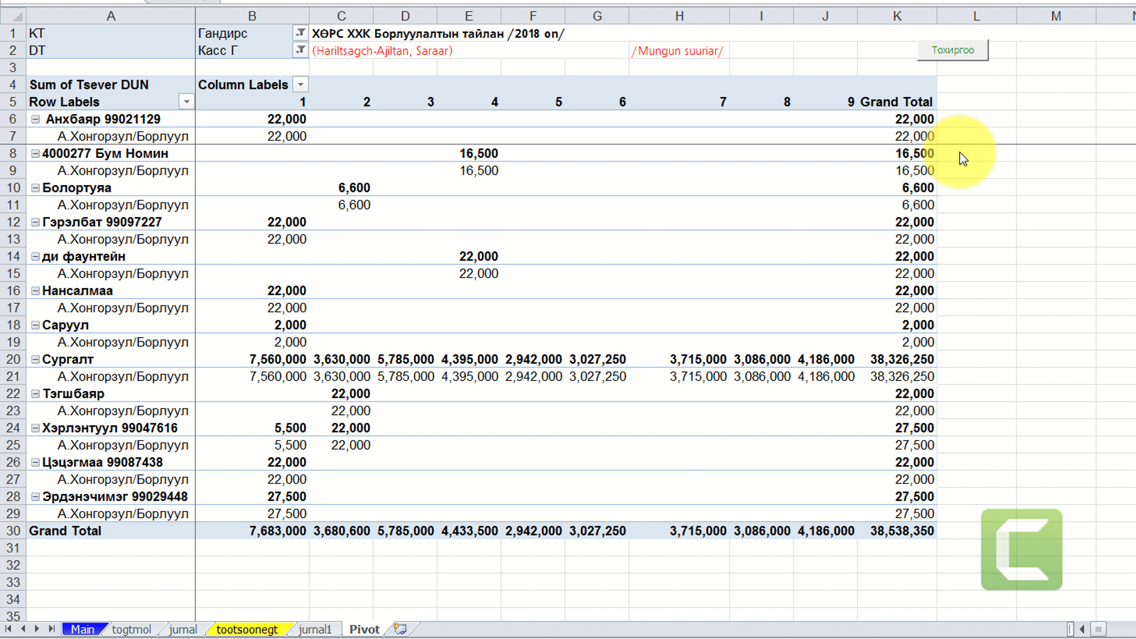The height and width of the screenshot is (639, 1136).
Task: Collapse the Болортуяа group with its minus box
Action: point(35,188)
